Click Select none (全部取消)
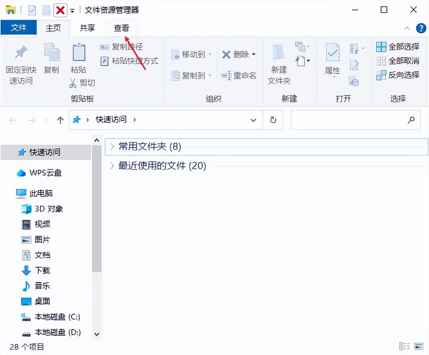 click(398, 61)
